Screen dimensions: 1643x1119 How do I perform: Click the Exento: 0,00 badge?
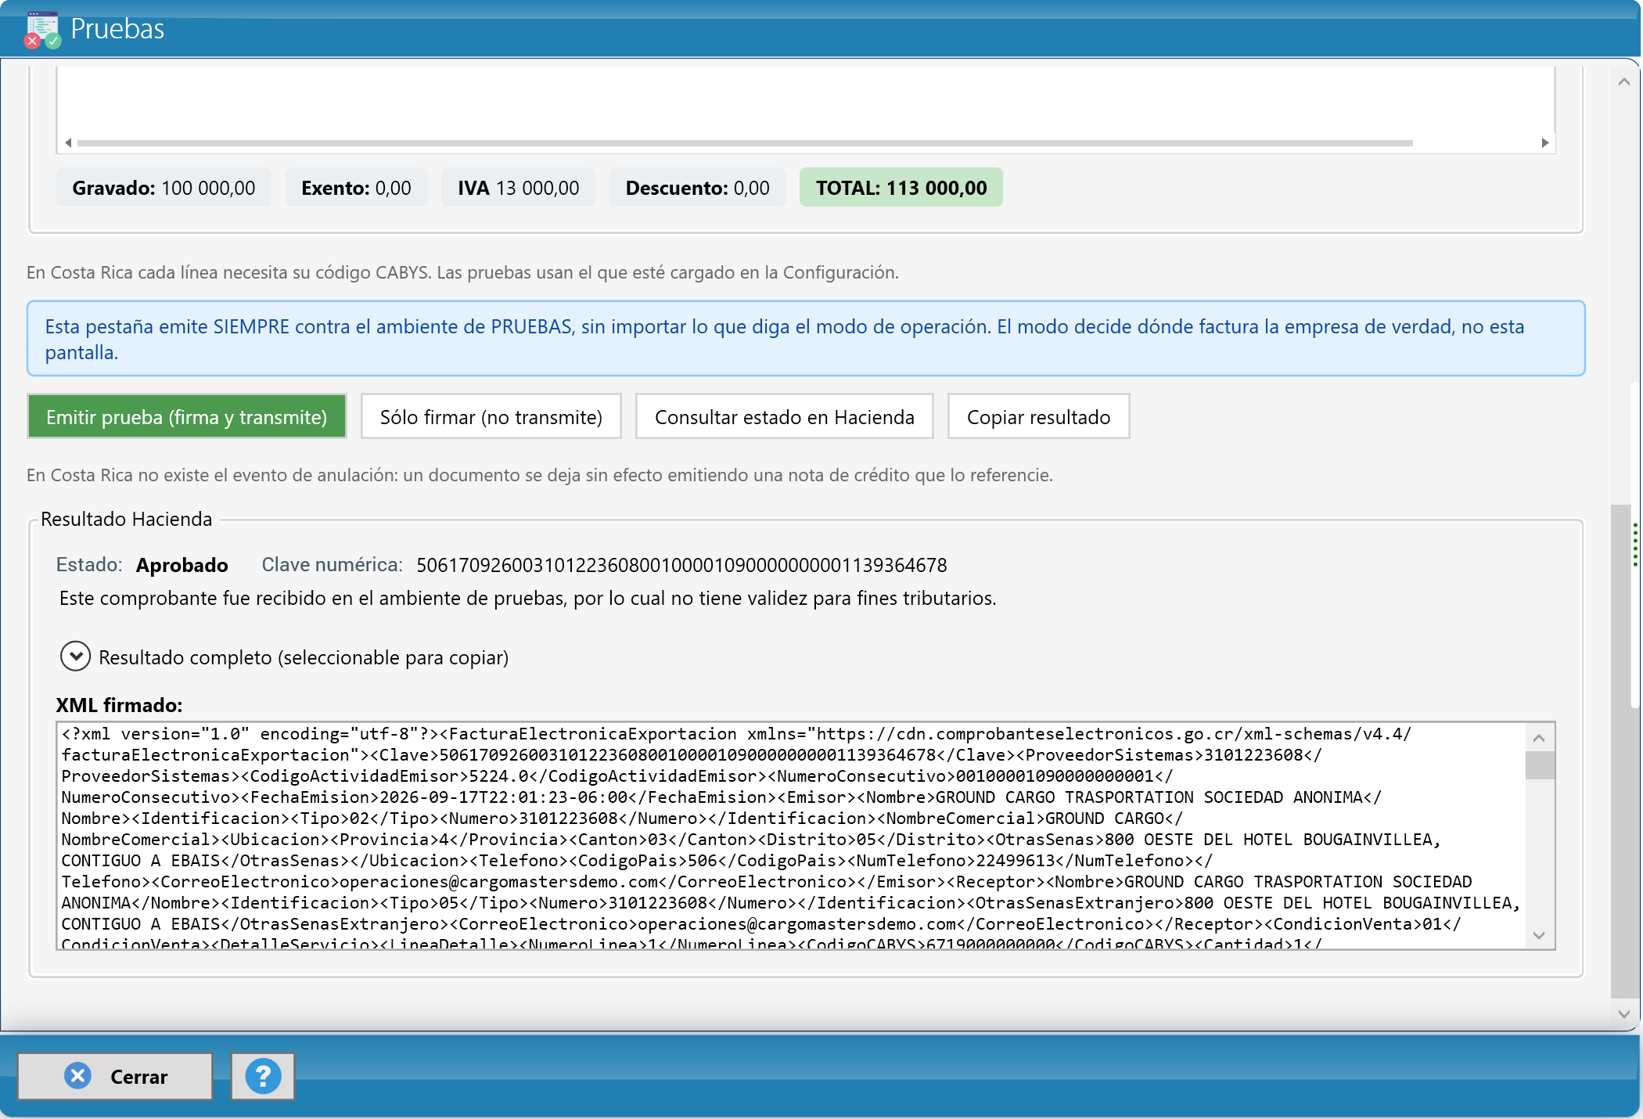click(x=356, y=188)
